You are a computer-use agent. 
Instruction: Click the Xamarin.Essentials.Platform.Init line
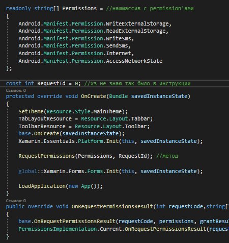tap(110, 141)
